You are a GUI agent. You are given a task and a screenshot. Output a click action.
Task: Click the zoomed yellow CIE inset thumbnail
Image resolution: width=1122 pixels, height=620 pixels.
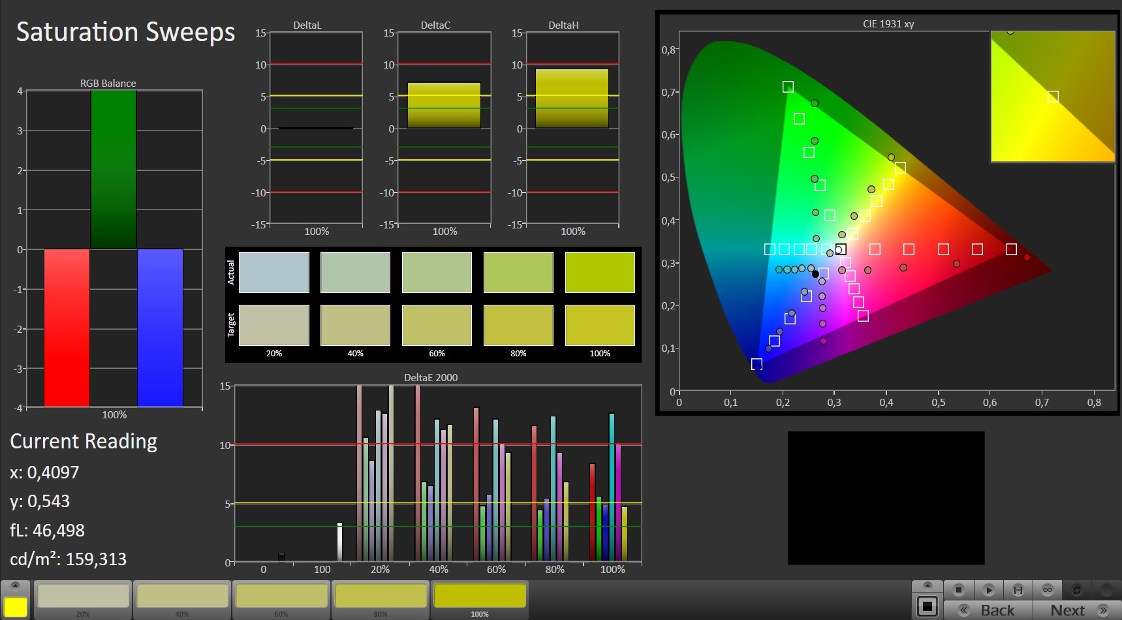(x=1053, y=97)
